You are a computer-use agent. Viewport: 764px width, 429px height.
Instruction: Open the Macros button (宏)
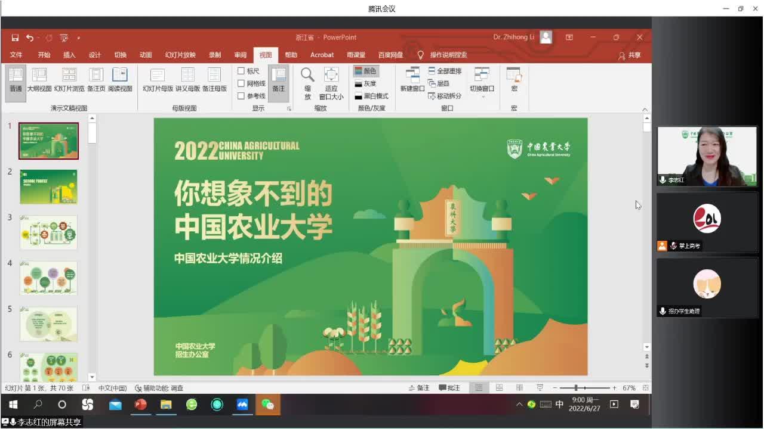(514, 80)
